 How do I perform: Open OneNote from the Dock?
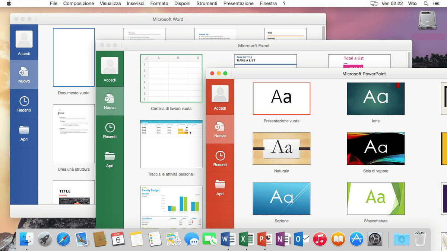click(x=283, y=239)
